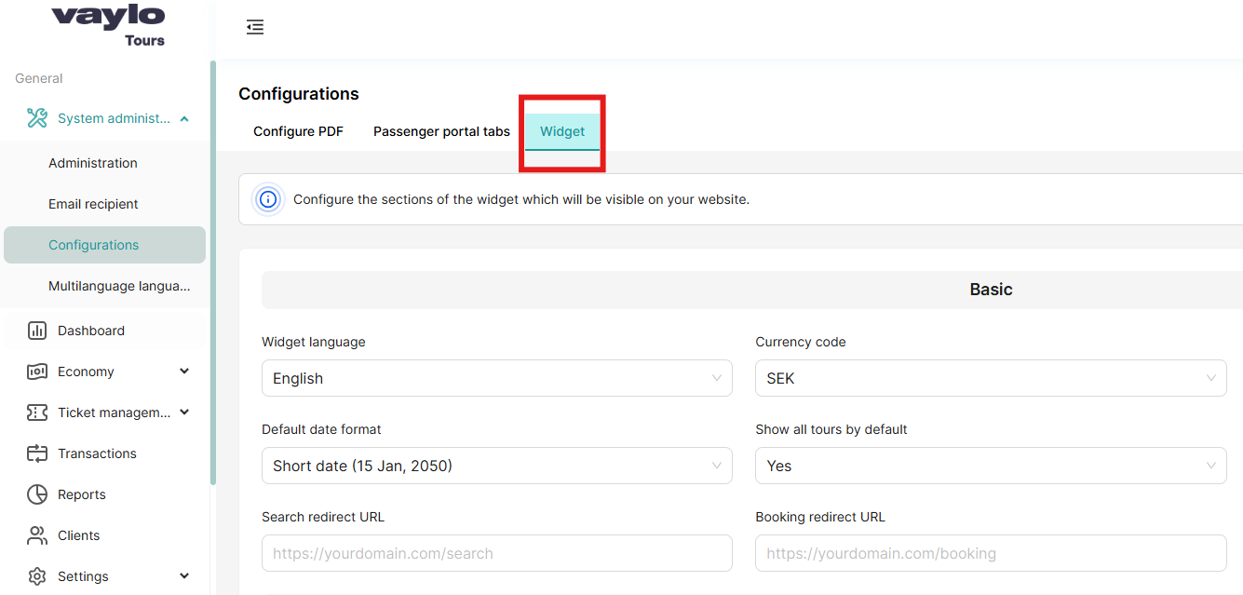Click the info circle beside the widget description
The image size is (1243, 595).
267,198
